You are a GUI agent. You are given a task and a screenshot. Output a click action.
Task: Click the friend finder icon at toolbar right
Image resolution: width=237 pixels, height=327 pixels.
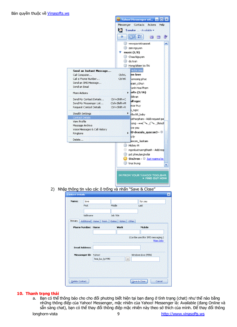tap(166, 37)
